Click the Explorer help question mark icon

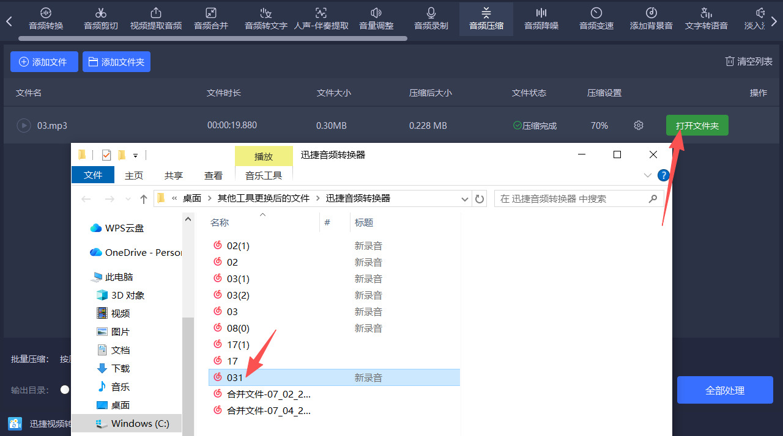click(663, 175)
